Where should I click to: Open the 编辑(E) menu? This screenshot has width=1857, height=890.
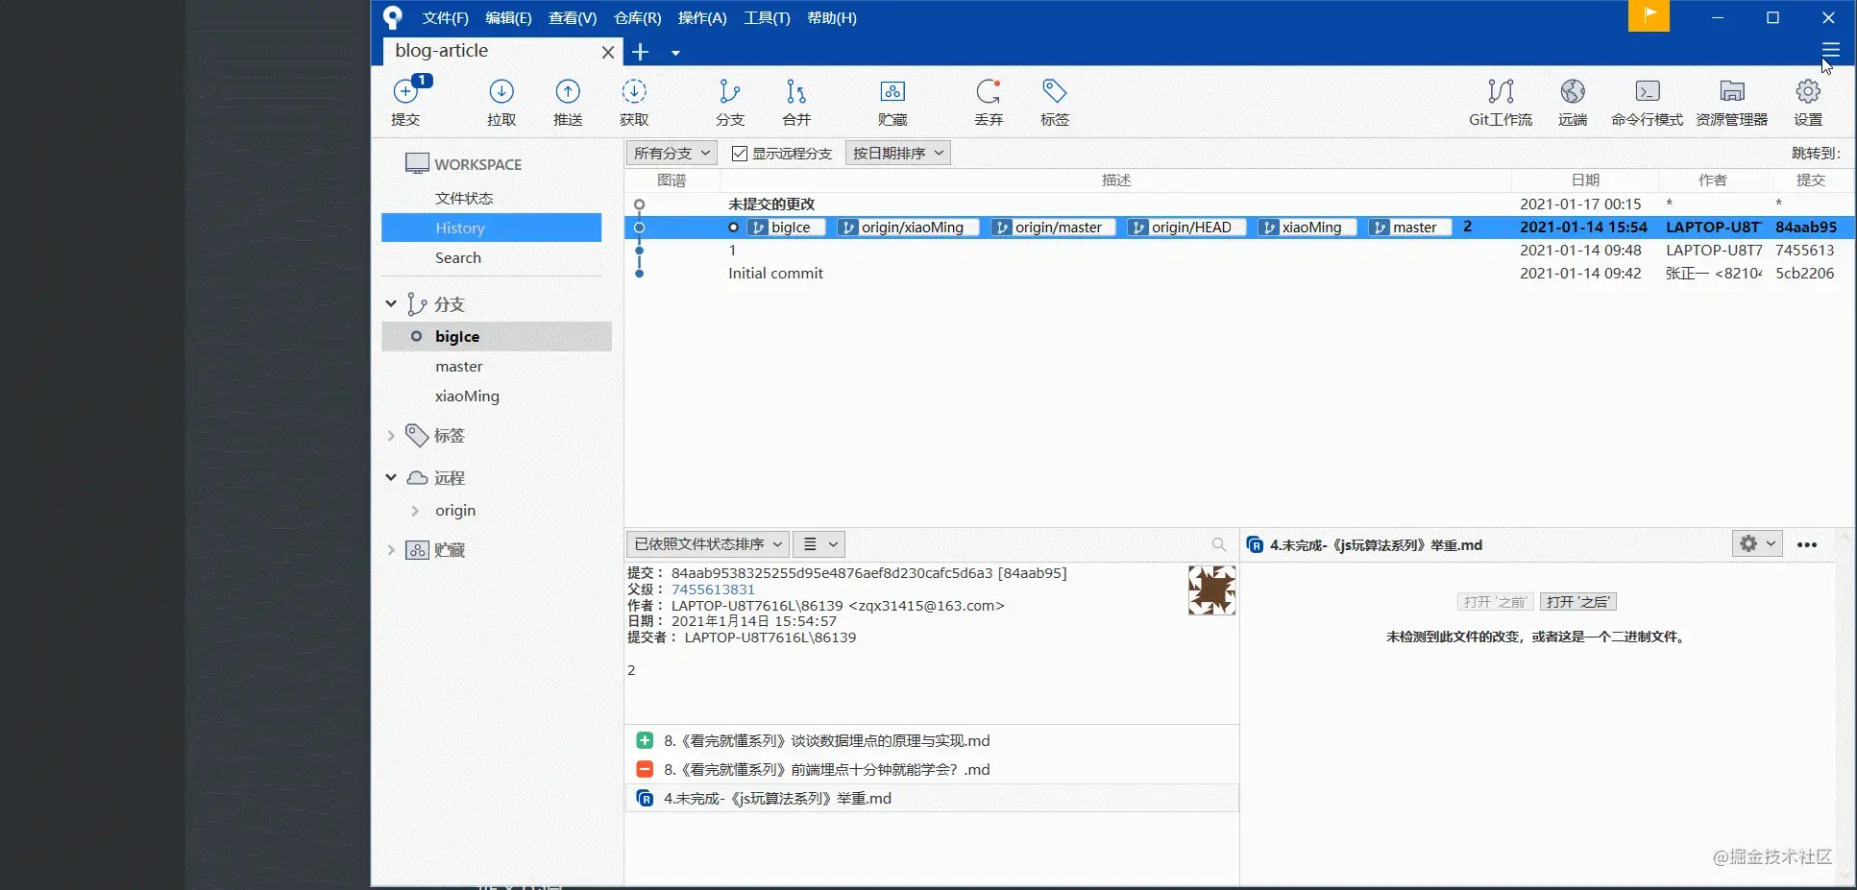pyautogui.click(x=508, y=18)
